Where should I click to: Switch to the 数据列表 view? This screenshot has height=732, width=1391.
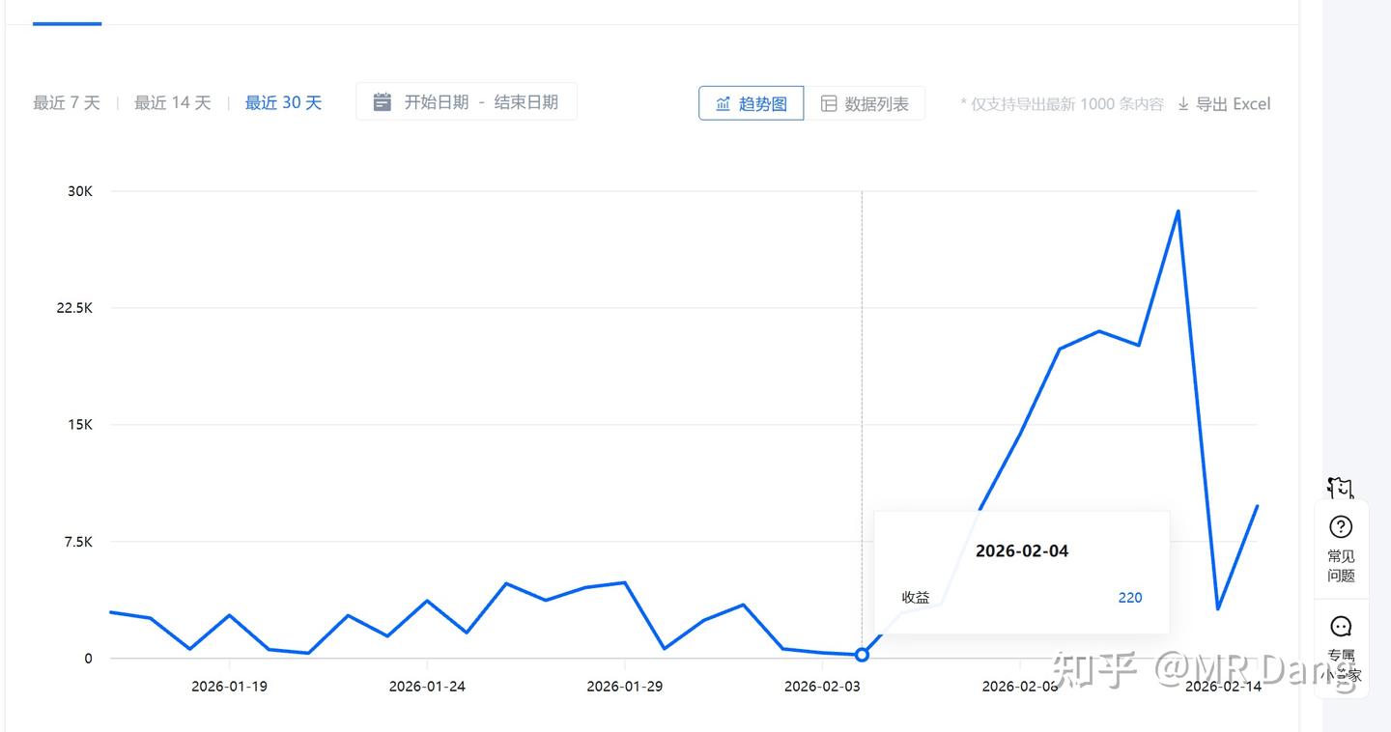tap(865, 103)
